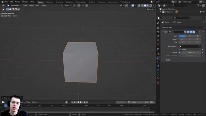Viewport: 206px width, 116px height.
Task: Open the Render menu
Action: [x=17, y=2]
